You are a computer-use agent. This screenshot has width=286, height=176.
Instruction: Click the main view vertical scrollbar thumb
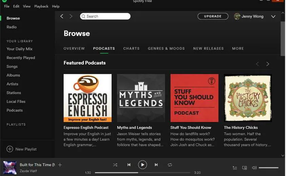(283, 39)
